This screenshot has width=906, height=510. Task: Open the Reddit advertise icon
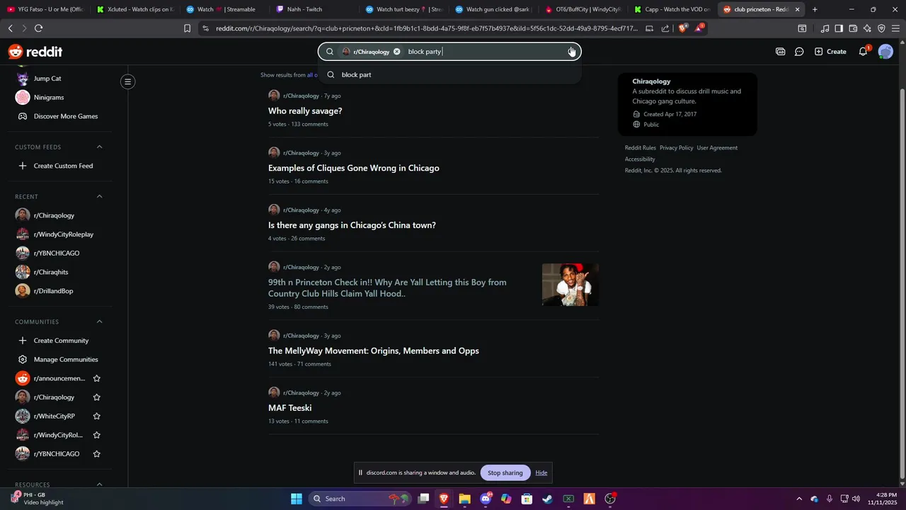coord(780,52)
